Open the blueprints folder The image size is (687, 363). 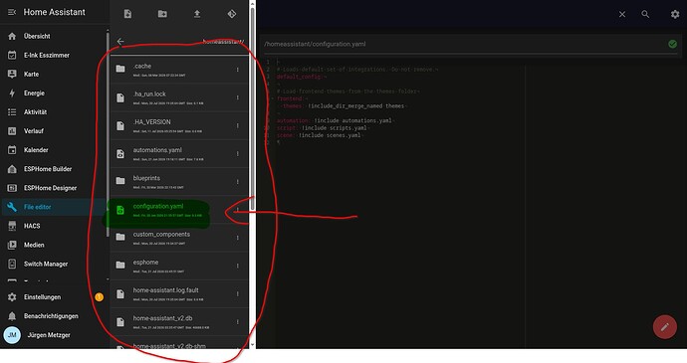click(x=179, y=182)
